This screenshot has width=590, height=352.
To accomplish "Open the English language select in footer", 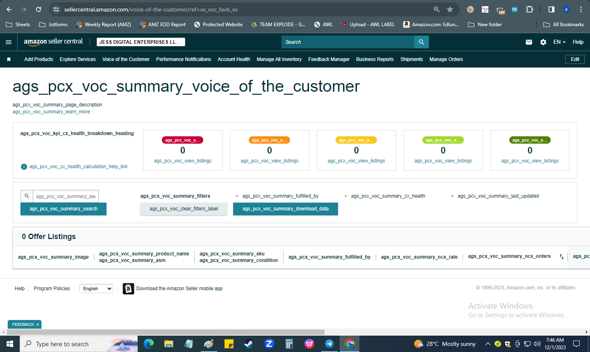I will coord(96,289).
